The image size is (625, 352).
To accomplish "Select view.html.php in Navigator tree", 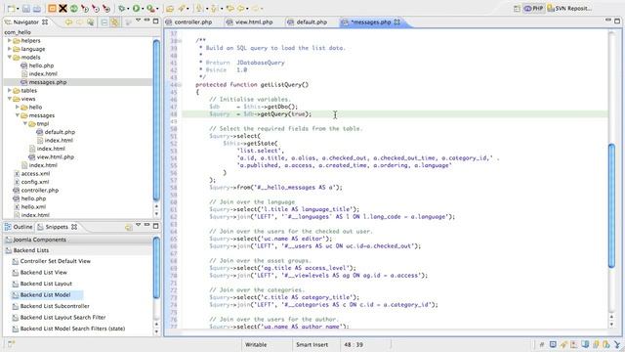I will point(56,157).
